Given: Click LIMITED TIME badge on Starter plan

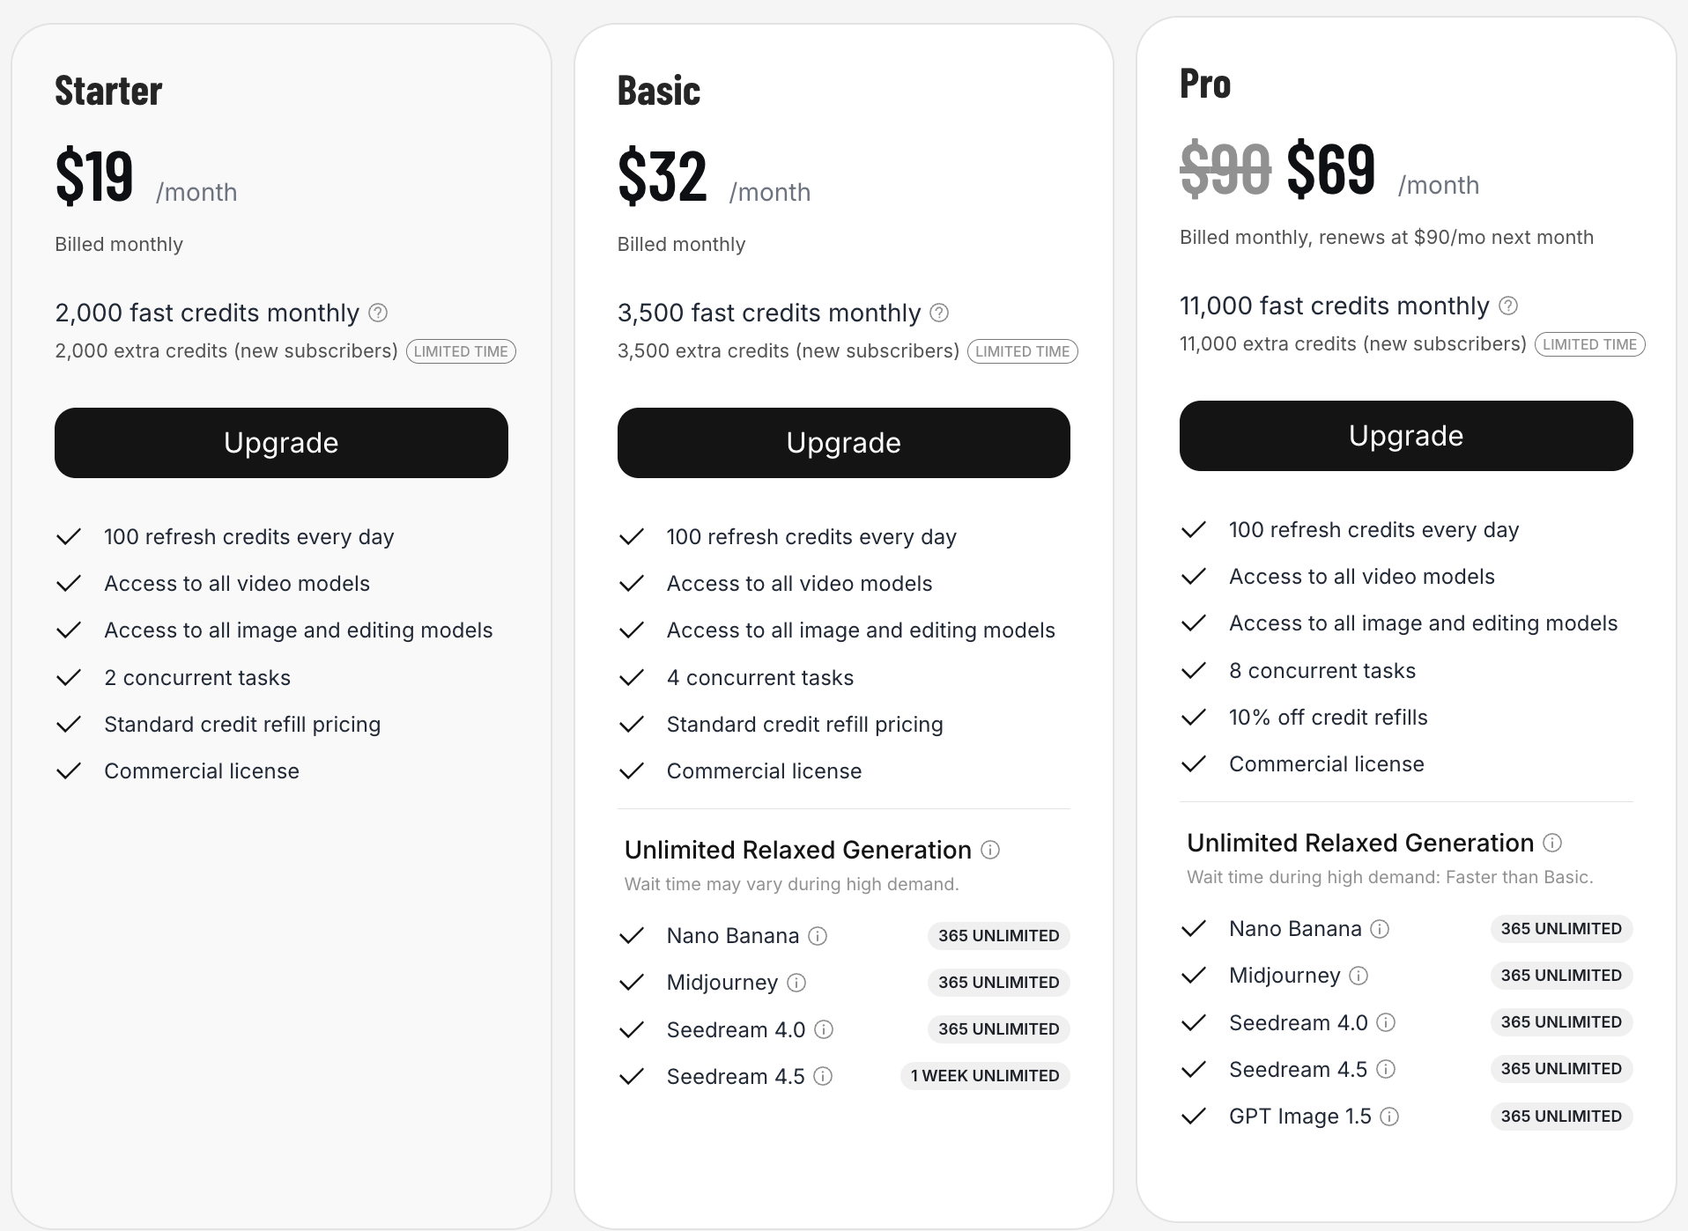Looking at the screenshot, I should click(461, 351).
